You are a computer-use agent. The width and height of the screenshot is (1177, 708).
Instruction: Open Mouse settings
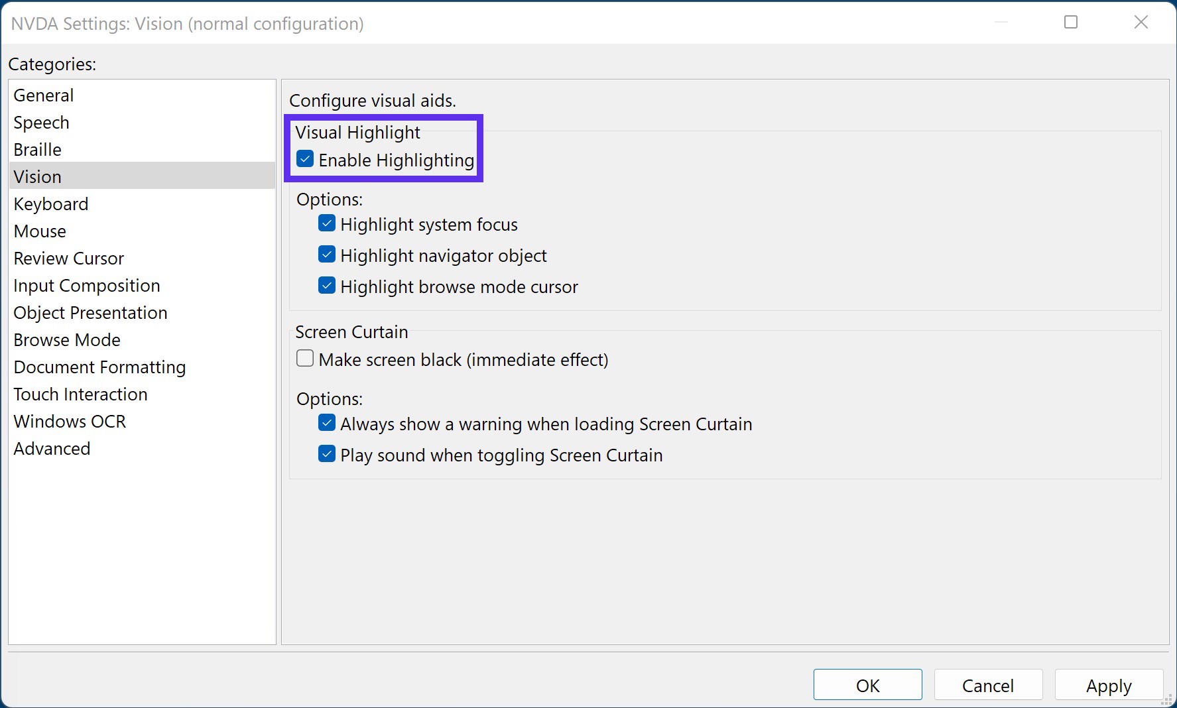(x=39, y=231)
